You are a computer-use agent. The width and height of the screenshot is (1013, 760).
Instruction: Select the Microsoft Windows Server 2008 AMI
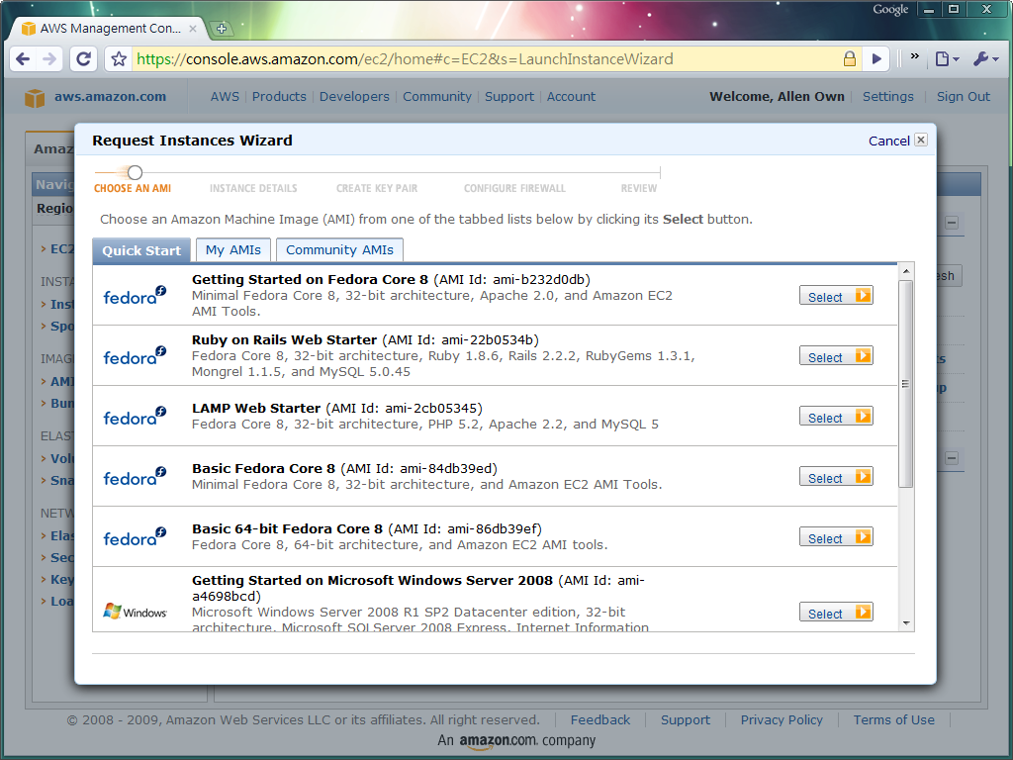tap(836, 613)
